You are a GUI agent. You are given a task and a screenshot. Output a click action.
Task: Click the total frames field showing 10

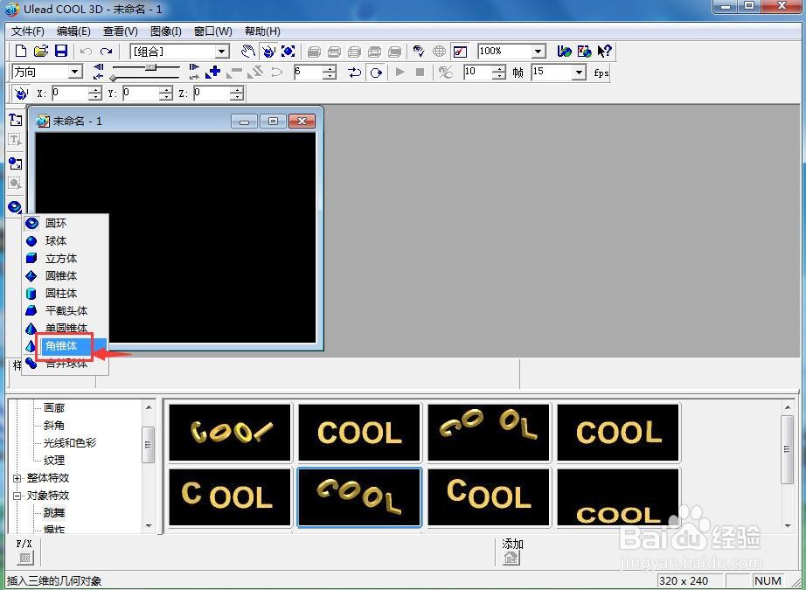[x=478, y=72]
